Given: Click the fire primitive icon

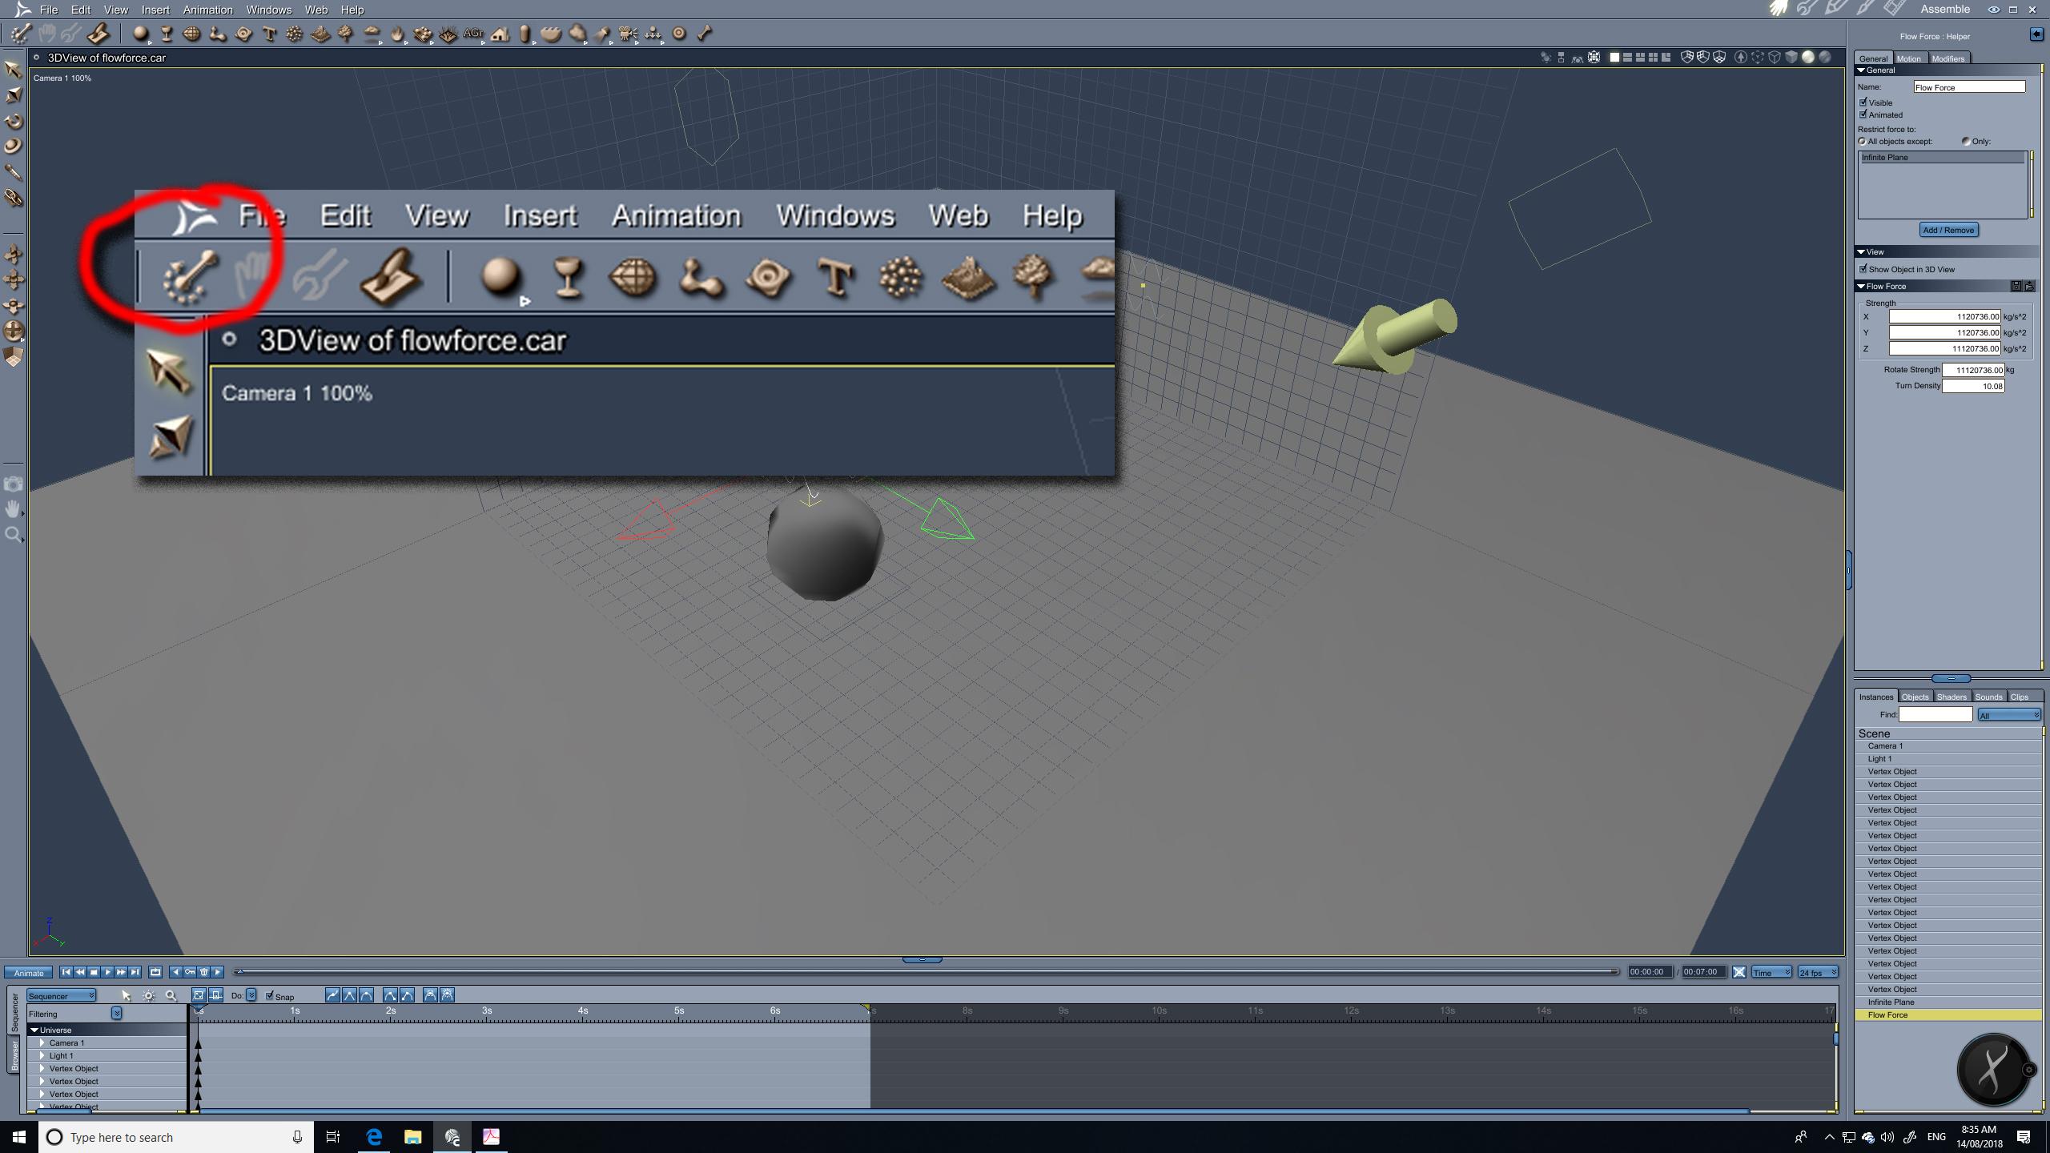Looking at the screenshot, I should tap(397, 34).
